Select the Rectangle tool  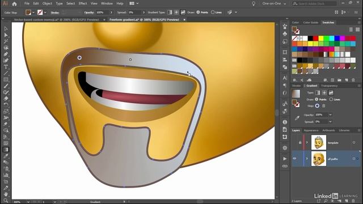pyautogui.click(x=6, y=79)
